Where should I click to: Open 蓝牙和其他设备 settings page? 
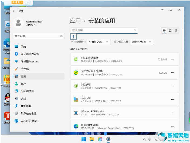coord(30,54)
